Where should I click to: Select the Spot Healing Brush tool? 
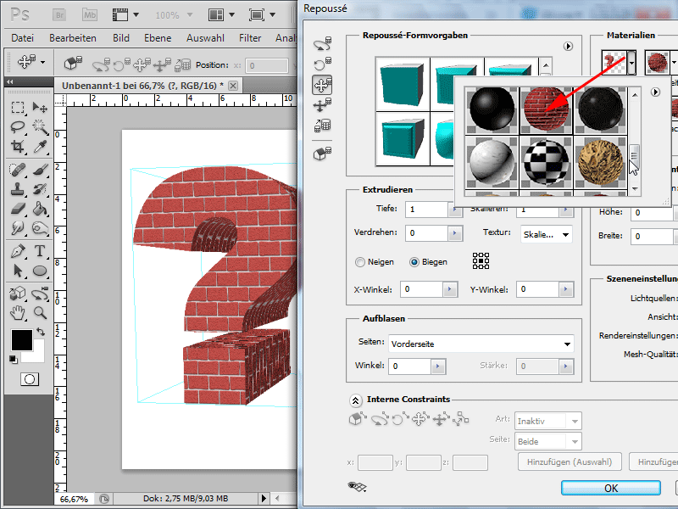[17, 170]
